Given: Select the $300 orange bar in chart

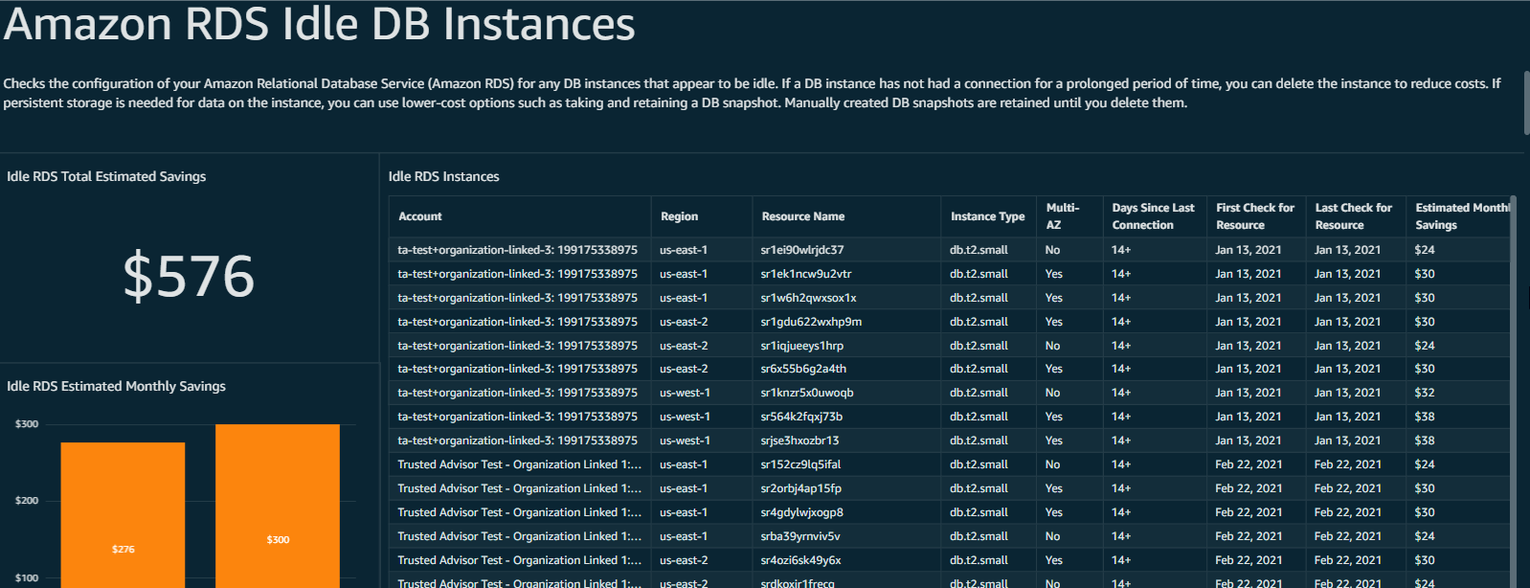Looking at the screenshot, I should tap(278, 506).
